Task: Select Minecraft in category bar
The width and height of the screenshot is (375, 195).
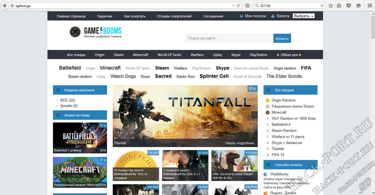Action: (x=141, y=55)
